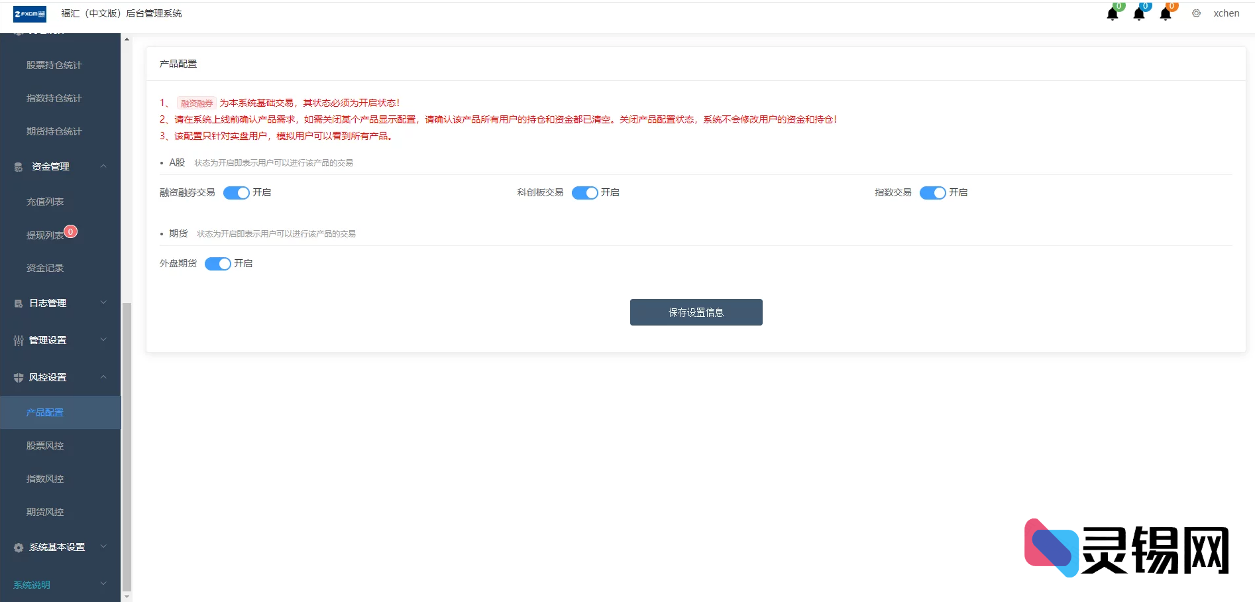Click the middle notification bell with blue badge

(1139, 14)
